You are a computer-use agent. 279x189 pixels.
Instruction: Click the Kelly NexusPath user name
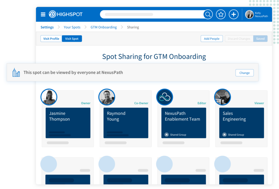tap(261, 15)
